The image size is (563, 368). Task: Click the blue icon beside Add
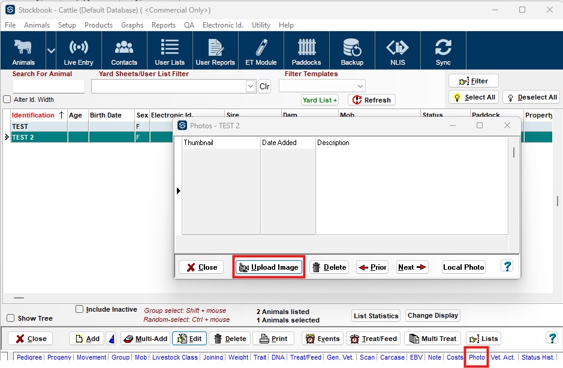tap(112, 339)
